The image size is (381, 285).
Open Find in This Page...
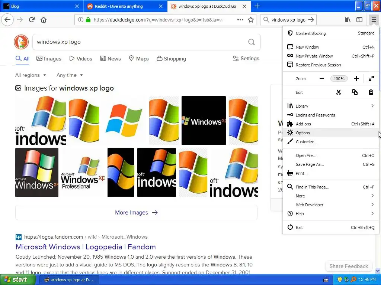331,187
